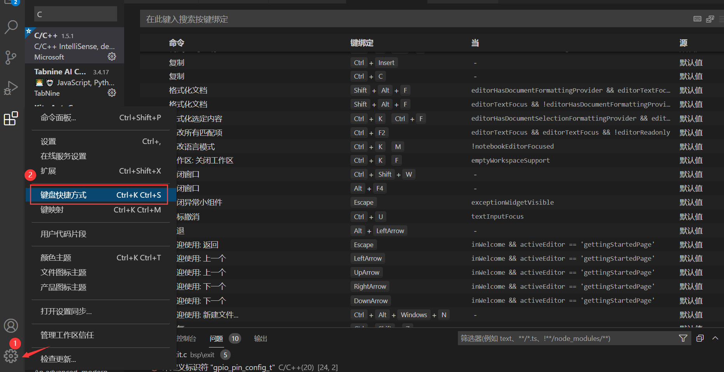Click the bsp\exit file entry in Problems
The height and width of the screenshot is (372, 724).
click(x=202, y=355)
